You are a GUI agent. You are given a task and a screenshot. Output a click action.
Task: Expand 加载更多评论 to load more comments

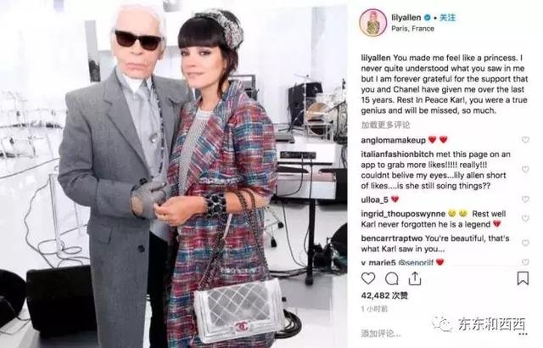pyautogui.click(x=385, y=125)
